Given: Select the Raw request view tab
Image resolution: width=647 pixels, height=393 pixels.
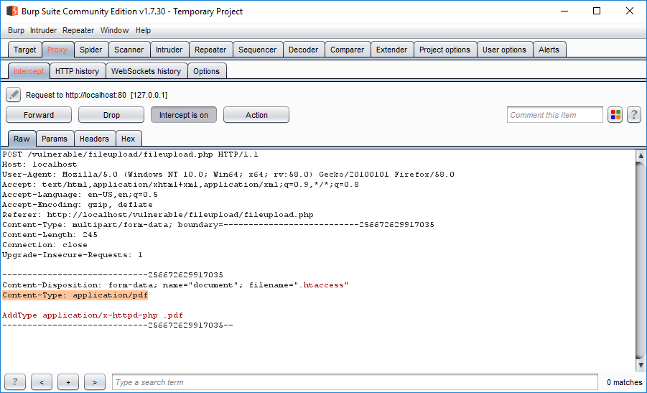Looking at the screenshot, I should (22, 139).
